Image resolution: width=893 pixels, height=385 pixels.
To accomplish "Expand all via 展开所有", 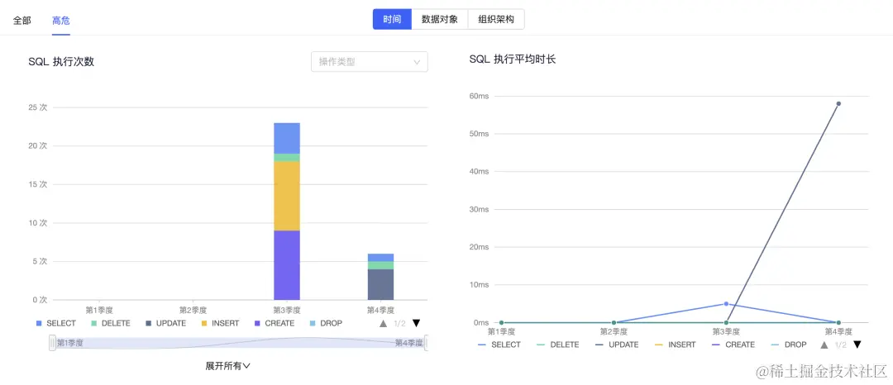I will (x=228, y=366).
